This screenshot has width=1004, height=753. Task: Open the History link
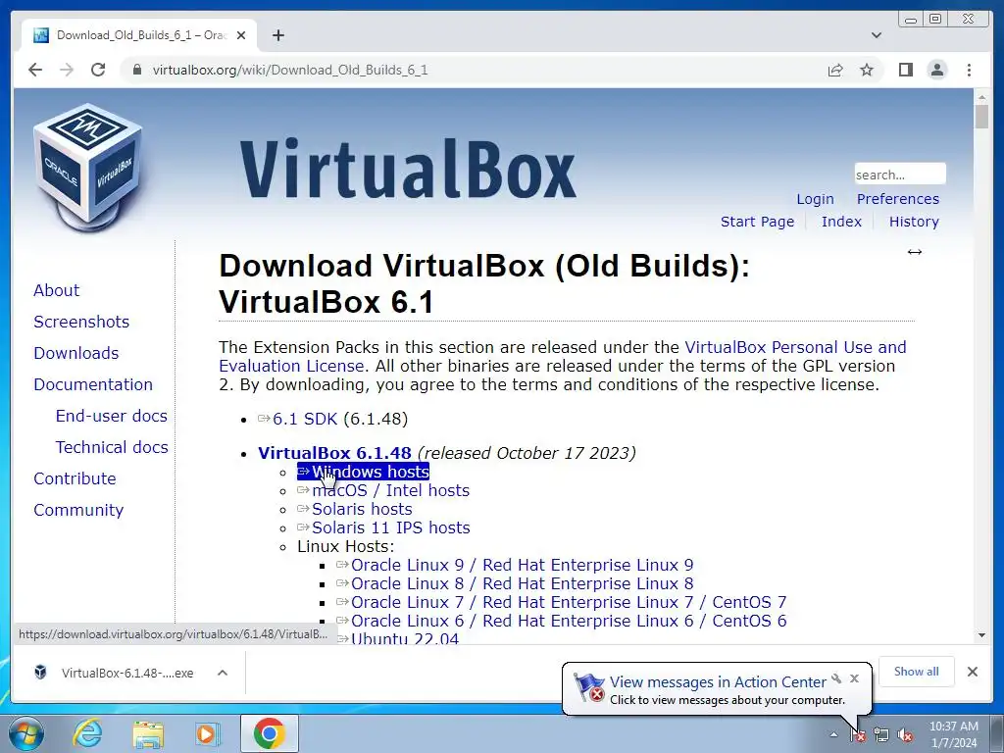tap(914, 222)
